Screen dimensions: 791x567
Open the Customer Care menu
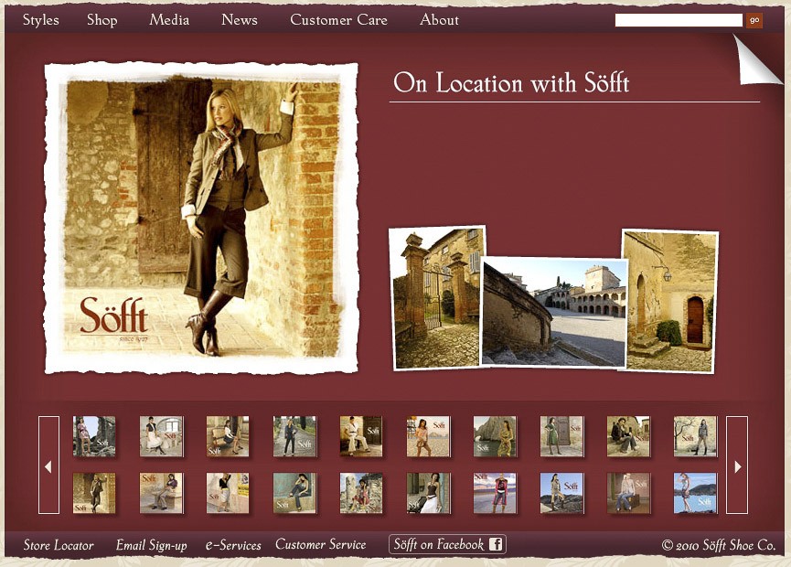click(338, 20)
